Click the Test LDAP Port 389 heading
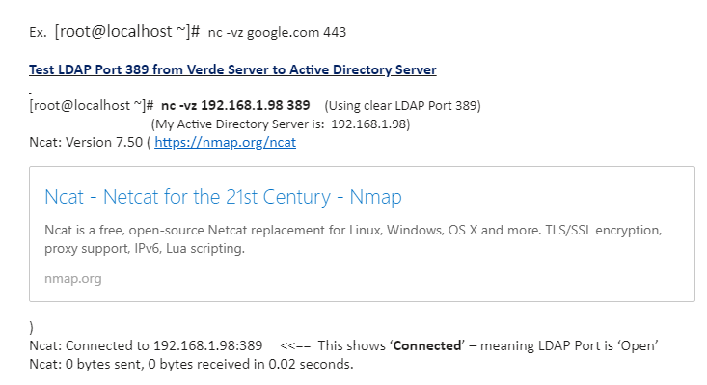The height and width of the screenshot is (385, 707). coord(232,69)
